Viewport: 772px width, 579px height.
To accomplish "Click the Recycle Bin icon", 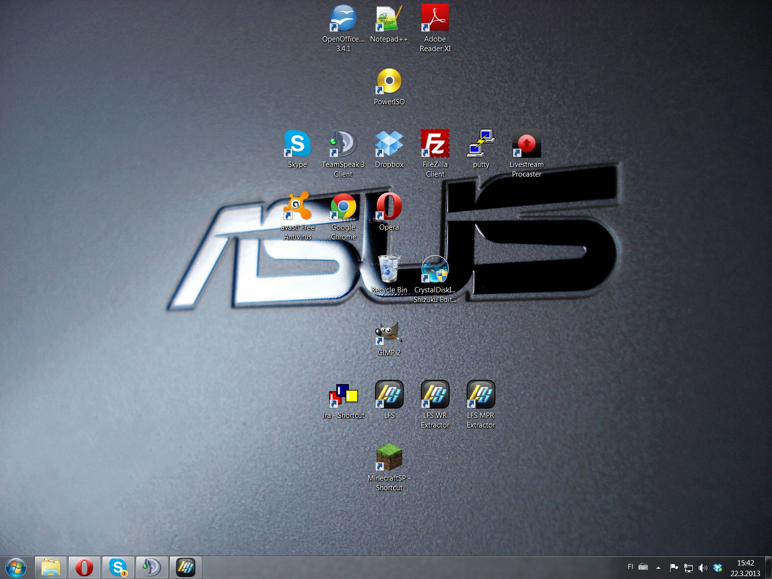I will [389, 275].
